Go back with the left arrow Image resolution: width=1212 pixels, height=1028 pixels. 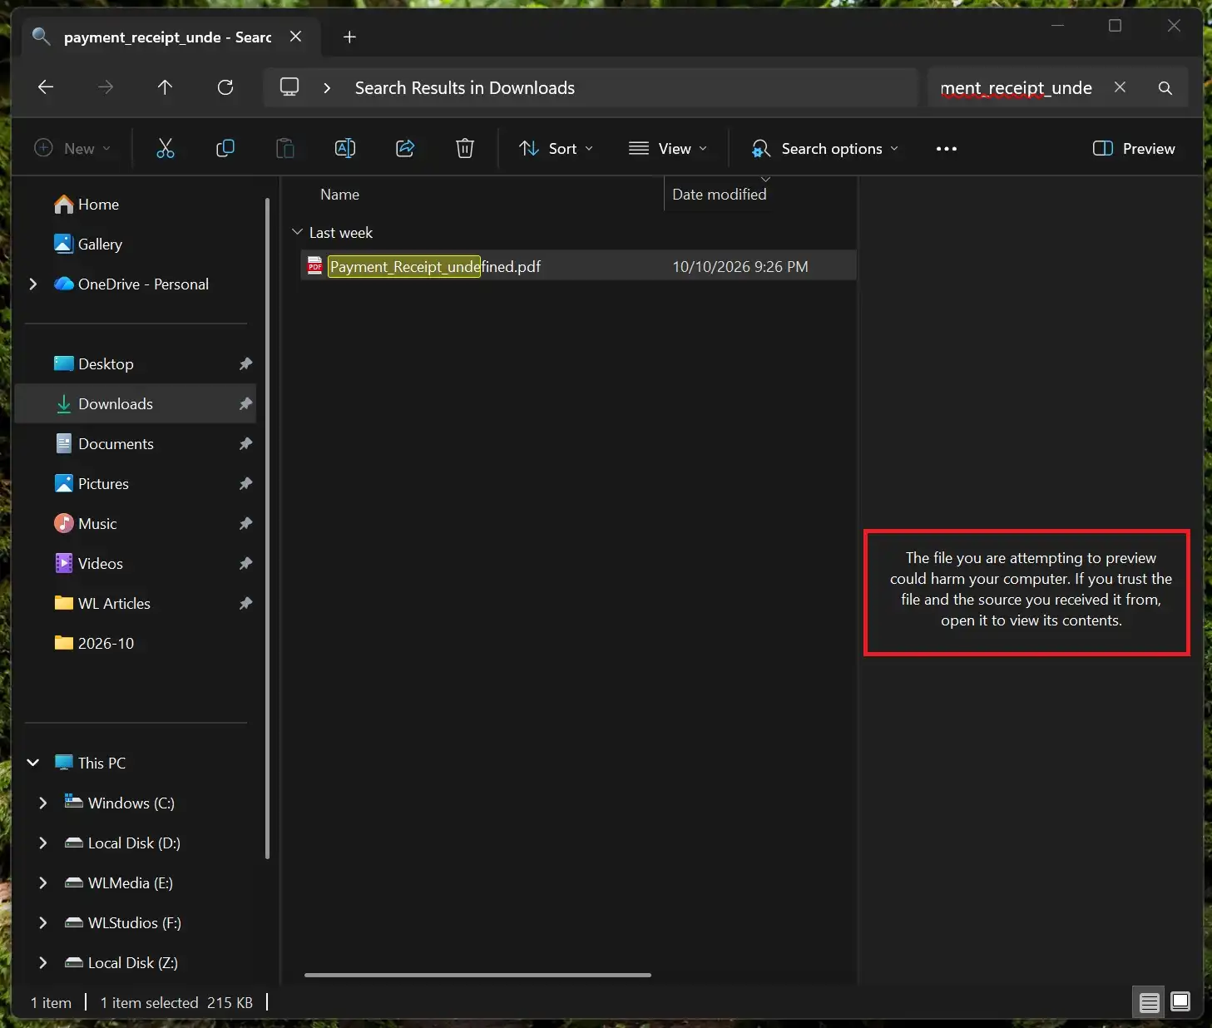(46, 87)
